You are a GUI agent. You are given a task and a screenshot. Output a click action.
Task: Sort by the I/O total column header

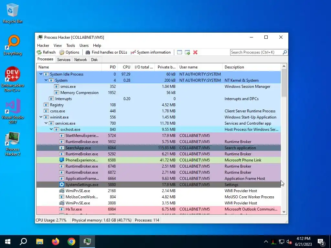(x=143, y=67)
